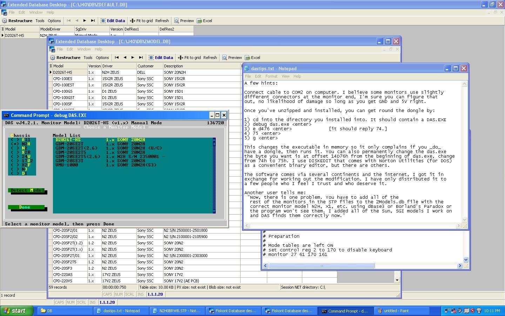Click Fit to grid in ZMODEL toolbar
The width and height of the screenshot is (505, 316).
189,58
